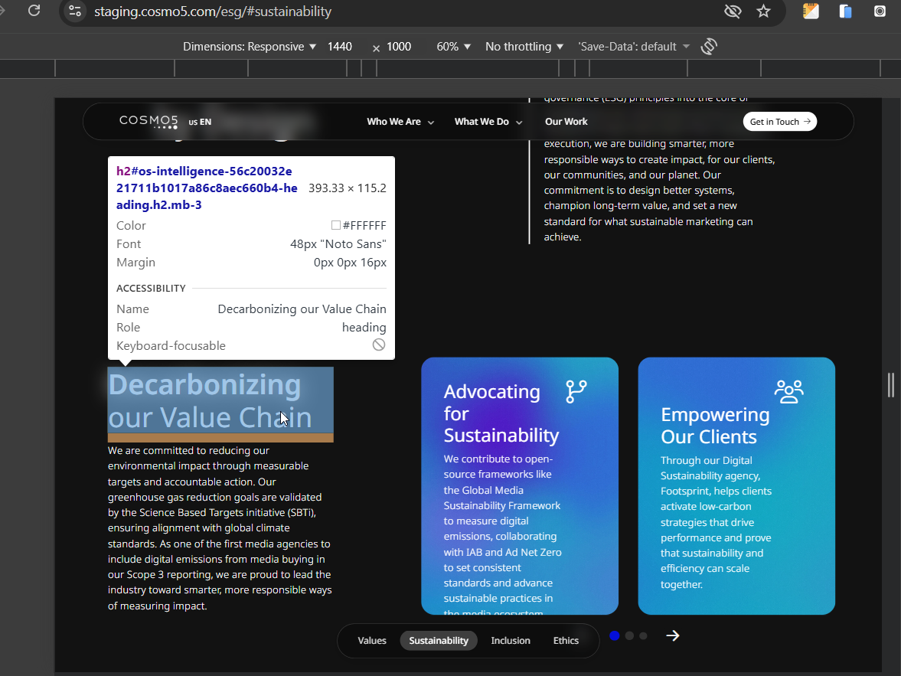Click the branch icon on Advocating for Sustainability card

pos(576,392)
